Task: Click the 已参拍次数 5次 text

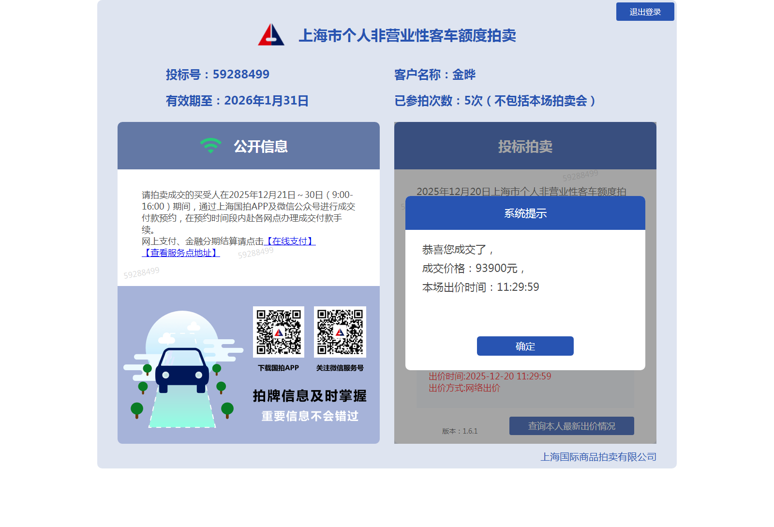Action: pyautogui.click(x=494, y=101)
